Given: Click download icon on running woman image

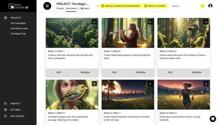Looking at the screenshot, I should [x=206, y=84].
